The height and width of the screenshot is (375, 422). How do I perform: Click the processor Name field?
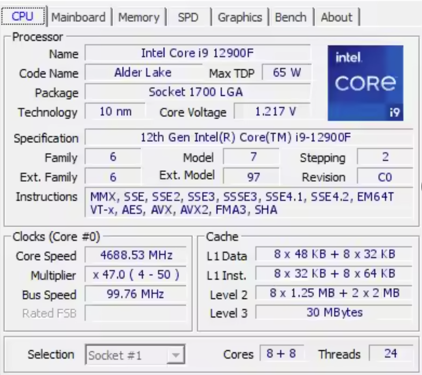point(198,53)
